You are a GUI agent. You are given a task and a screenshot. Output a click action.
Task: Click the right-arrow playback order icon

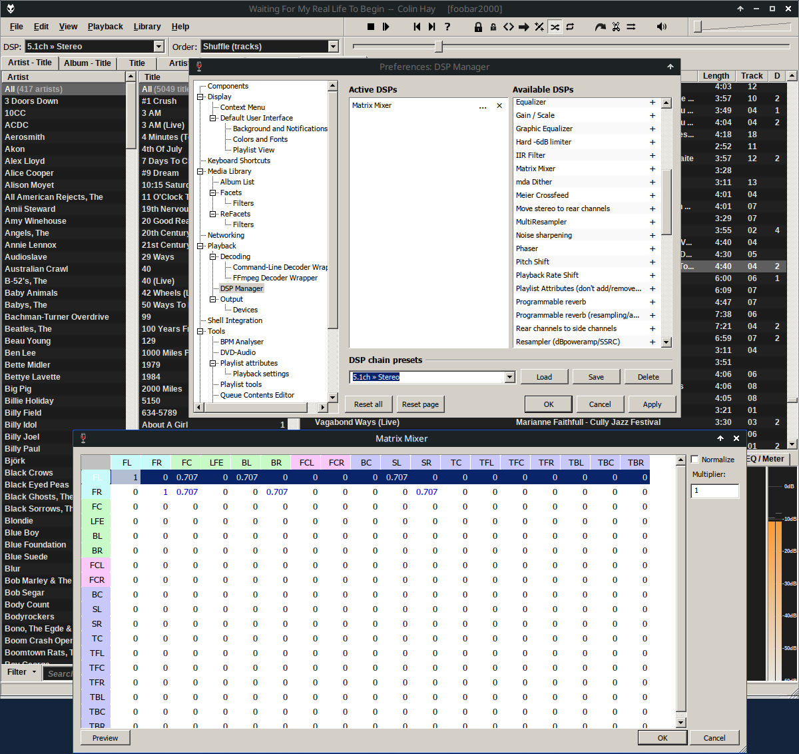click(x=524, y=27)
